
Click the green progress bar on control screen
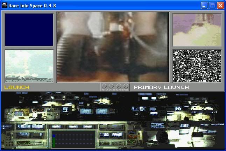(54, 142)
